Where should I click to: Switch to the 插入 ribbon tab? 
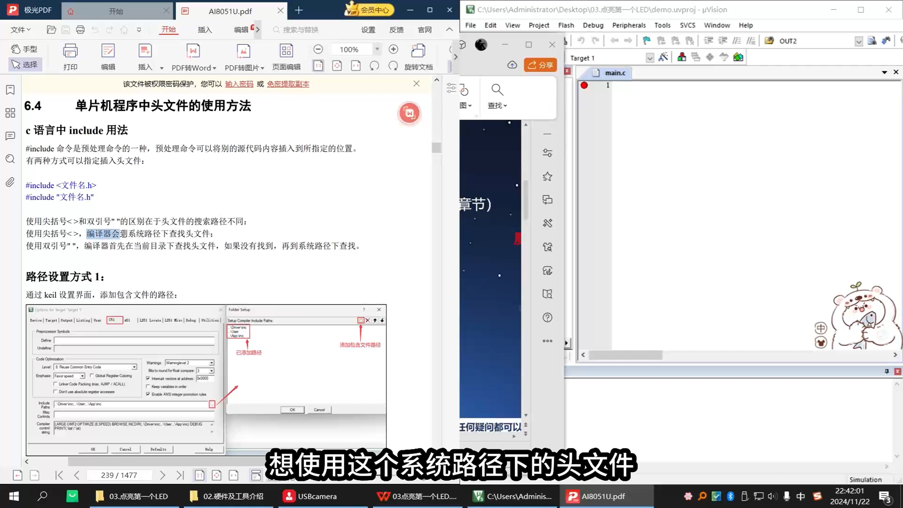point(205,30)
